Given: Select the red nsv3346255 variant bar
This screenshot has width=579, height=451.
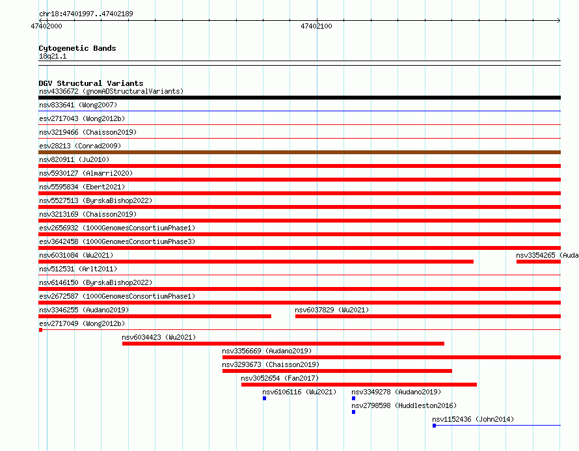Looking at the screenshot, I should point(155,316).
